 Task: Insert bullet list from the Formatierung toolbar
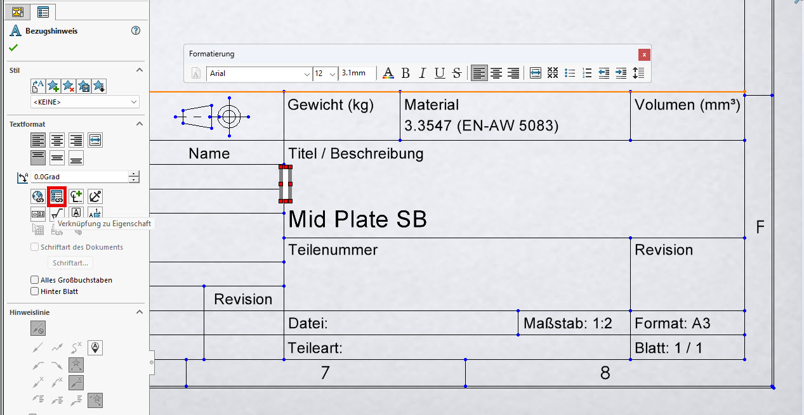click(x=570, y=73)
